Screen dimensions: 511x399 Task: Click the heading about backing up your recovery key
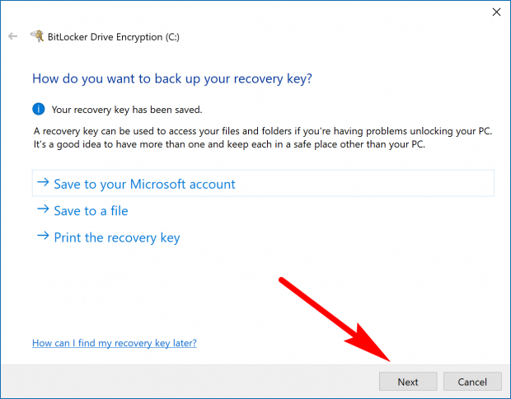pos(171,78)
